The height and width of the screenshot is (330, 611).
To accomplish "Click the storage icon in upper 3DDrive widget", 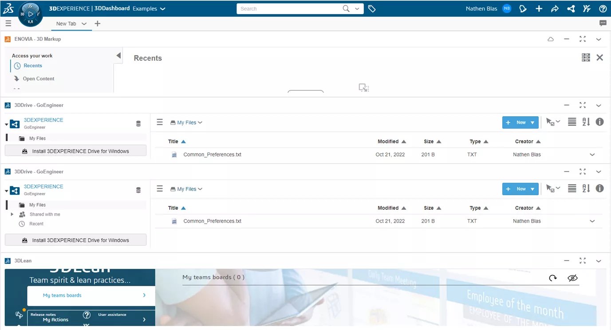I will pyautogui.click(x=138, y=124).
